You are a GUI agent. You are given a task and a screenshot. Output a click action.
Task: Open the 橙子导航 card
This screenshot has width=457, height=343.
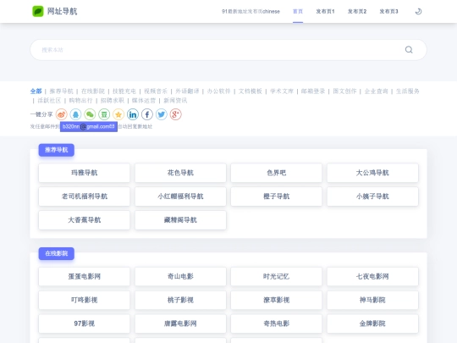pyautogui.click(x=276, y=196)
